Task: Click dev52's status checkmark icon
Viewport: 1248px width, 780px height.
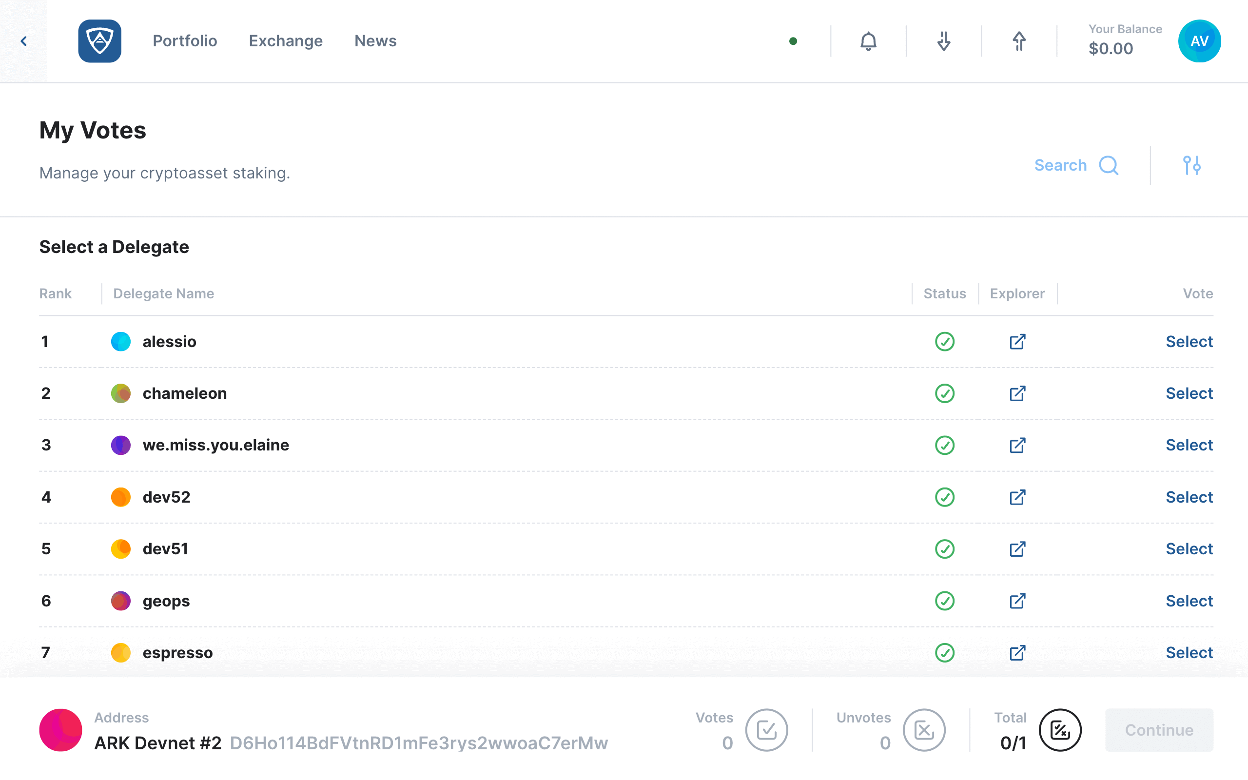Action: [944, 497]
